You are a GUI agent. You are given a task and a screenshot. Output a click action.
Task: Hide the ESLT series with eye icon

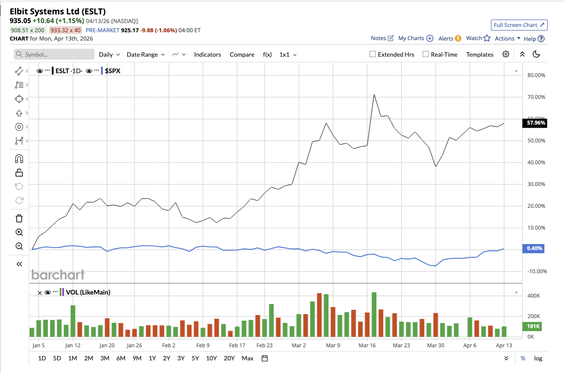[x=40, y=71]
